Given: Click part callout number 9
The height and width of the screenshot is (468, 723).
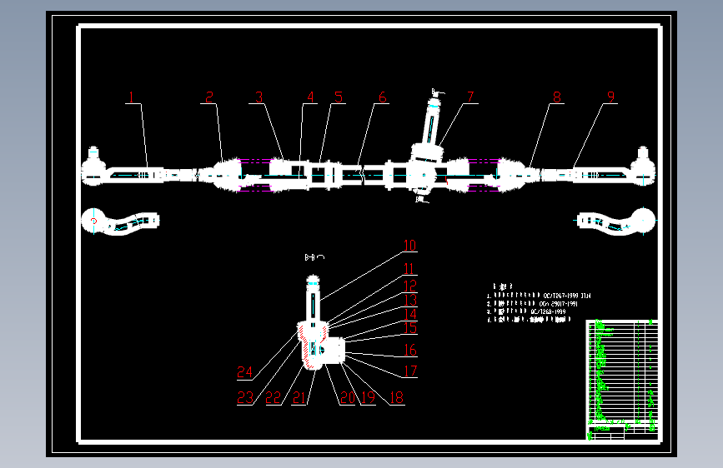Looking at the screenshot, I should click(611, 97).
